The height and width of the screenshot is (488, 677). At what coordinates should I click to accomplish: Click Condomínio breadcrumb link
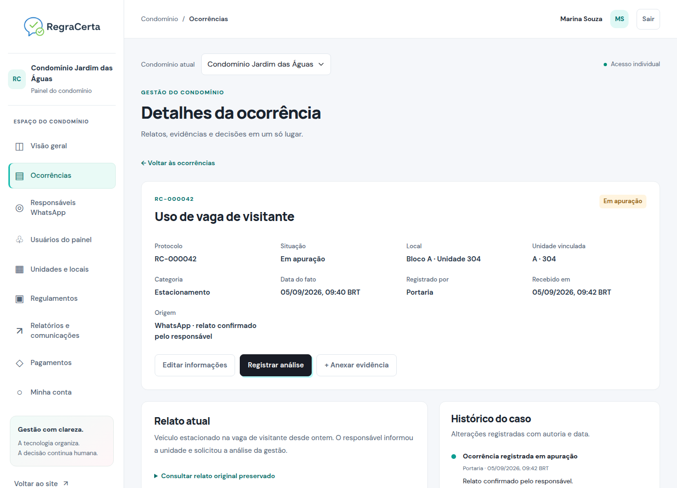[159, 19]
